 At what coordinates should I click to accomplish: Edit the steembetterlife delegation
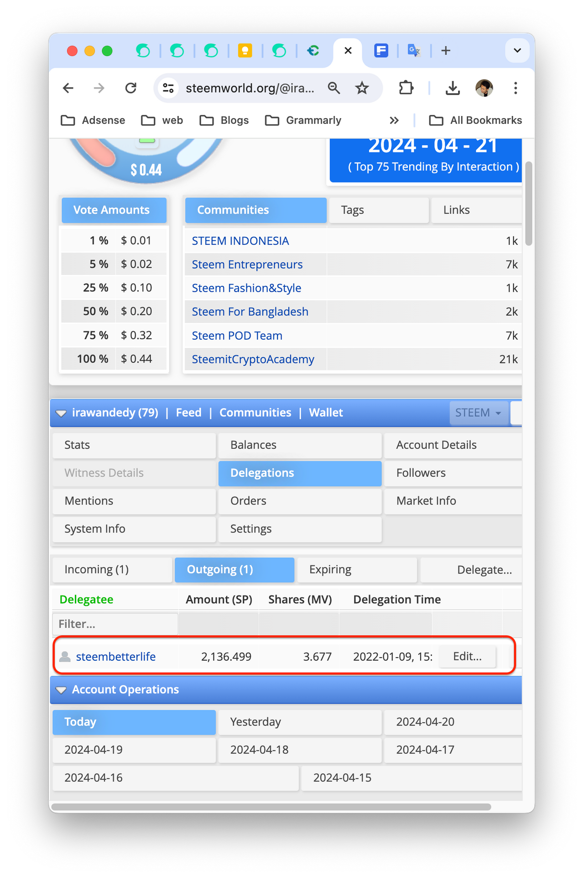pyautogui.click(x=467, y=657)
